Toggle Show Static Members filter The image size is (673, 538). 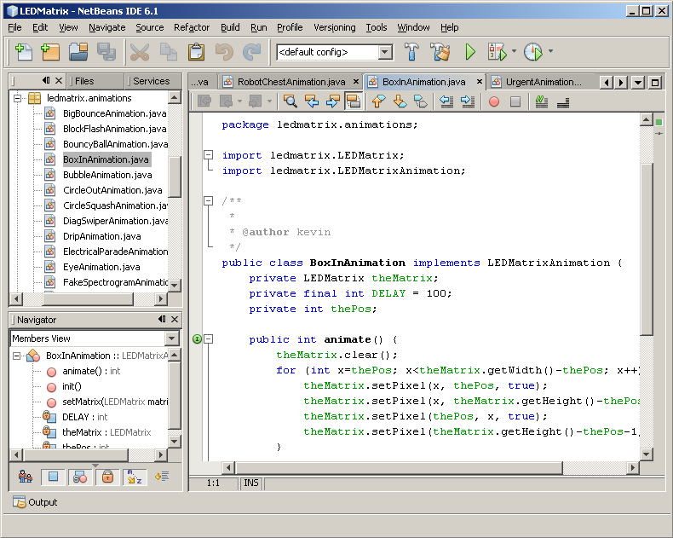[x=80, y=477]
